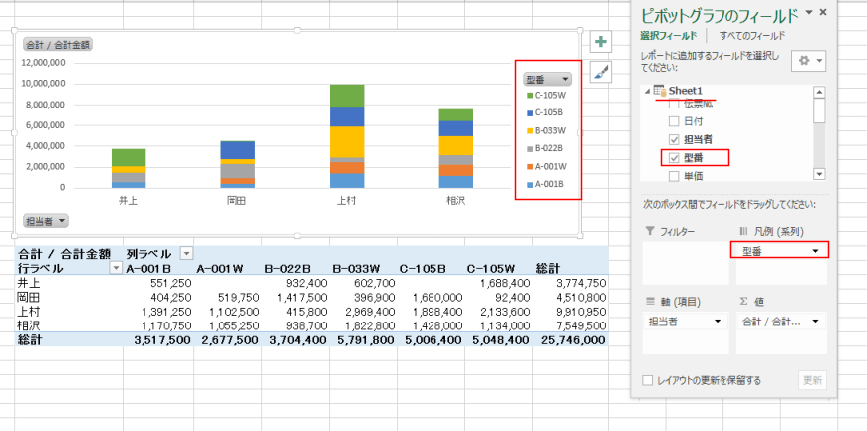Click the Sheet1 table icon
The height and width of the screenshot is (431, 867).
point(659,91)
